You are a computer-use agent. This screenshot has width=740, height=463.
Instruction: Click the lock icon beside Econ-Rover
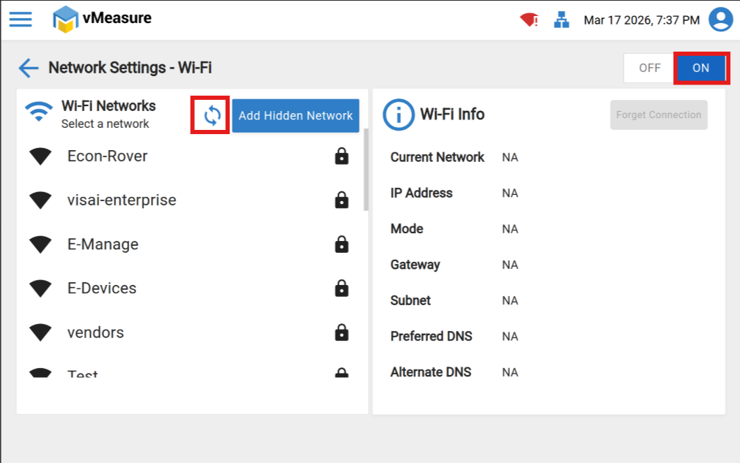pos(341,156)
